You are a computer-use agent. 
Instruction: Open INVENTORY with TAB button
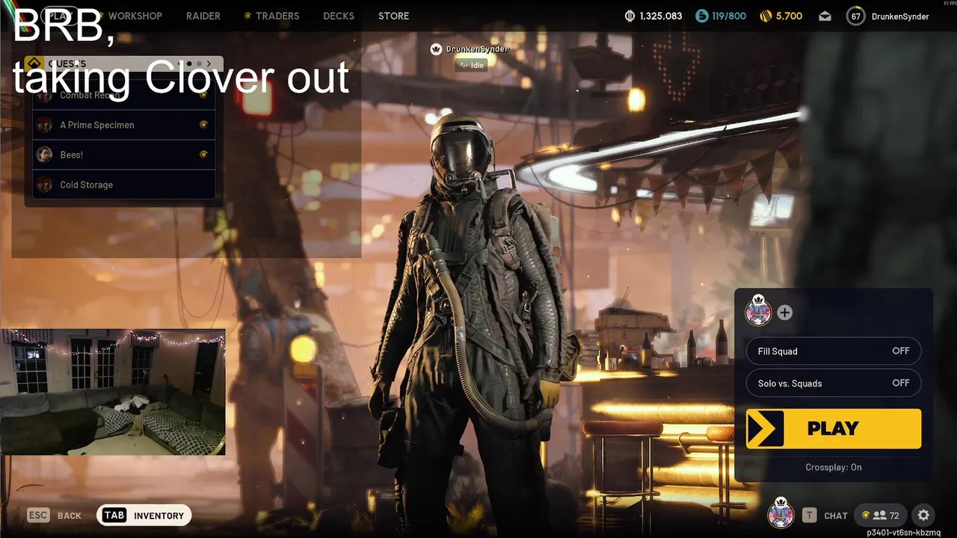point(144,516)
